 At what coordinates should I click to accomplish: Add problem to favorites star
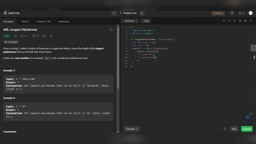44,36
